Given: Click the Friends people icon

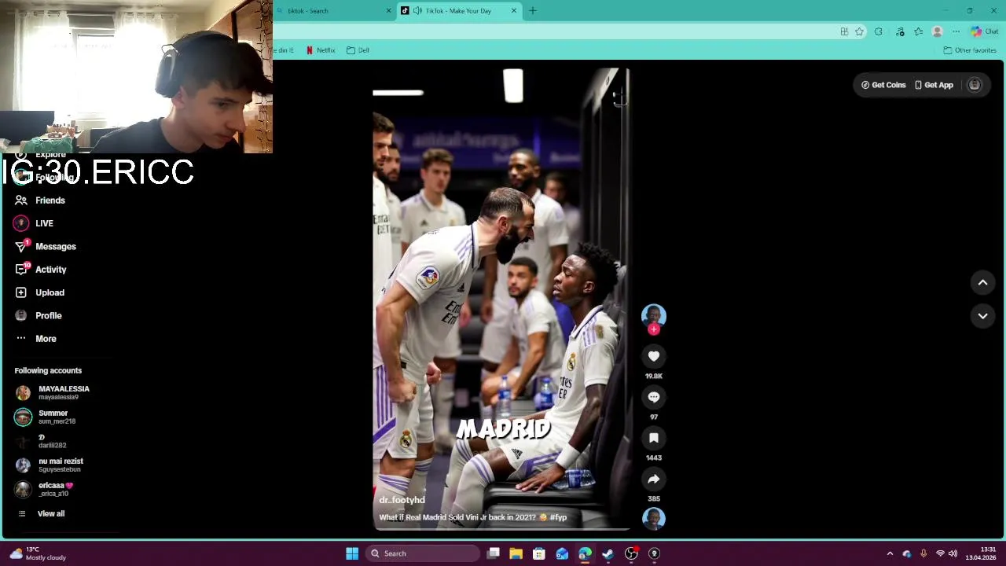Looking at the screenshot, I should point(21,200).
